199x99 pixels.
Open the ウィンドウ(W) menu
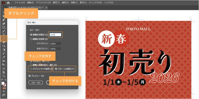[95, 3]
